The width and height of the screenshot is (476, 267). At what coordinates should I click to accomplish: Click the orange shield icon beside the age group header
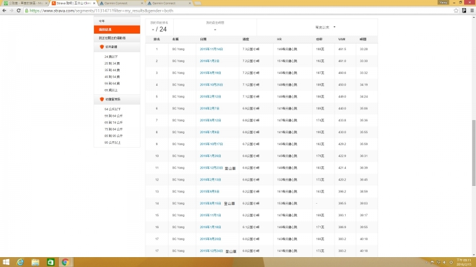(x=102, y=47)
